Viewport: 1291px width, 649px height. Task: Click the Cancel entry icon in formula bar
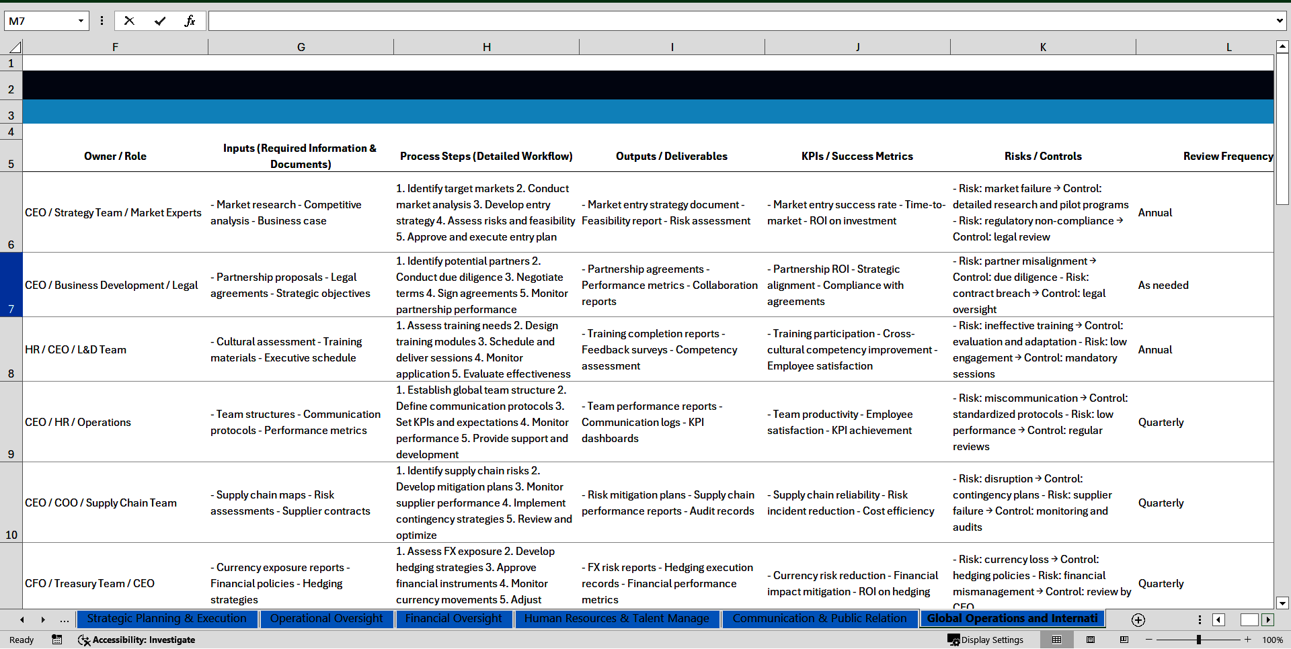129,21
